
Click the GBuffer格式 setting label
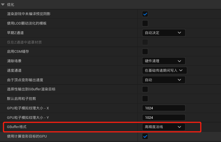17,127
